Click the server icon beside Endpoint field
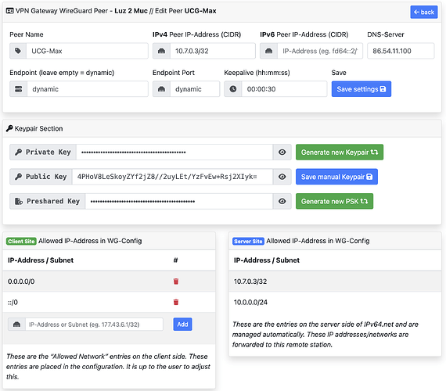The width and height of the screenshot is (446, 391). point(19,89)
